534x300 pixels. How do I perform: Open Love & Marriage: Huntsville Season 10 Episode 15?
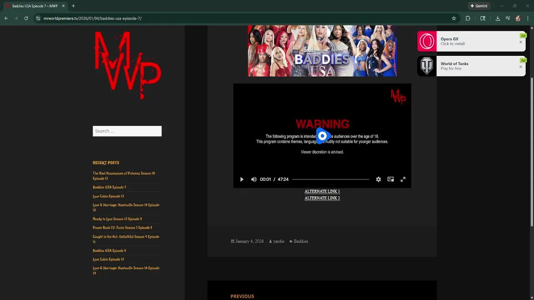(126, 207)
